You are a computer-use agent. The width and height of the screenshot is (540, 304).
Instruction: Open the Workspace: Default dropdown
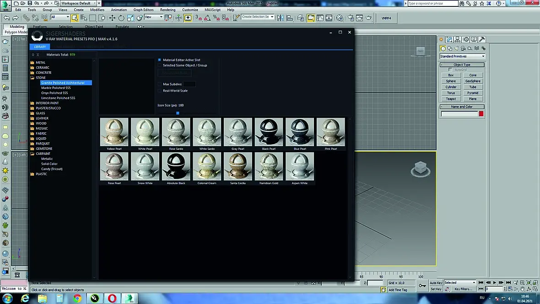pyautogui.click(x=78, y=3)
